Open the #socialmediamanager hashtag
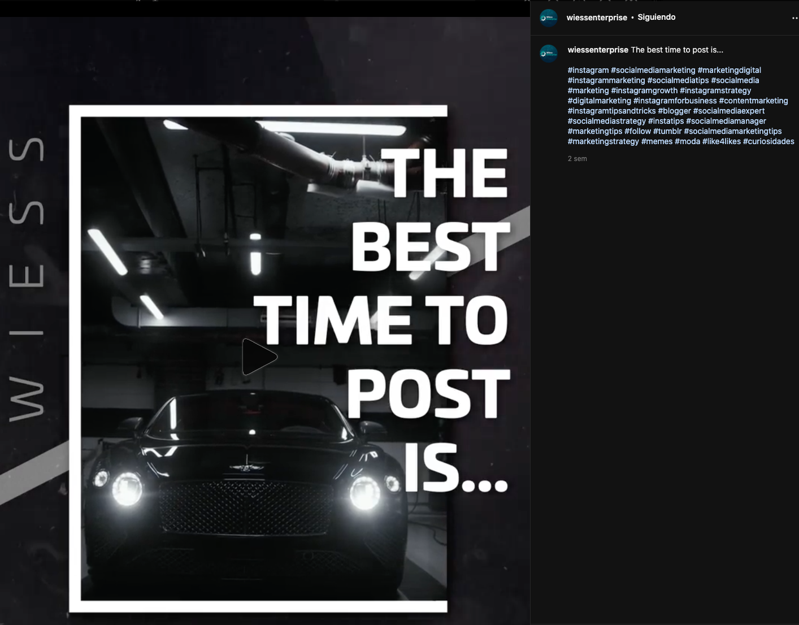Screen dimensions: 799x625 [x=726, y=121]
